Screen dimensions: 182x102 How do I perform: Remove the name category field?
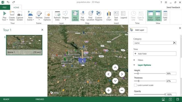[174, 43]
